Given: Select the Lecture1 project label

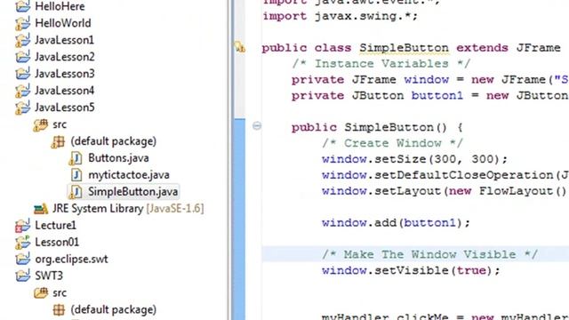Looking at the screenshot, I should pyautogui.click(x=55, y=226).
